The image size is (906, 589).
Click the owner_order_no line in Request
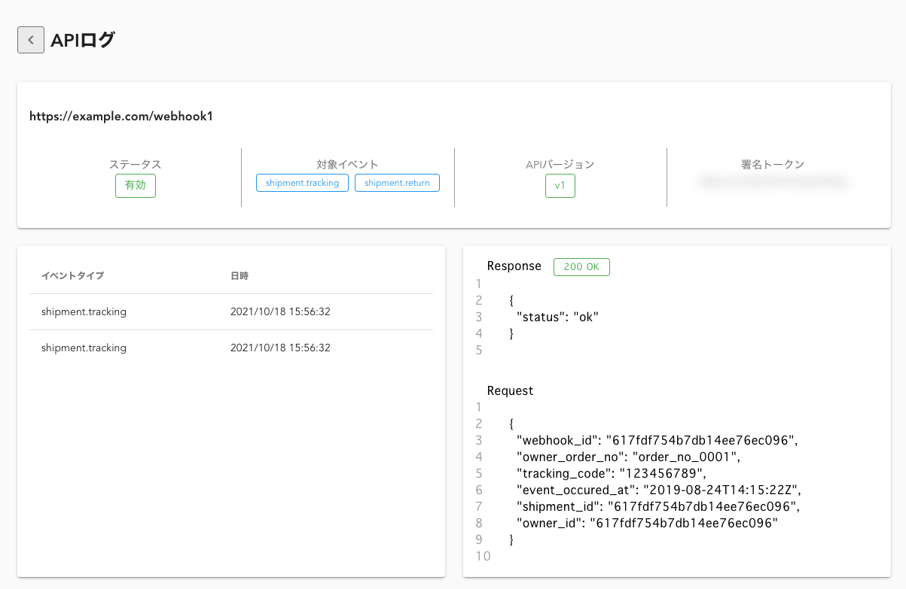[629, 457]
